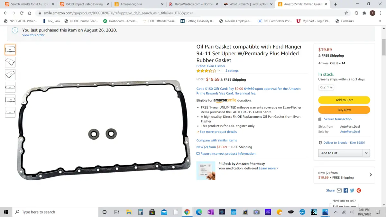The image size is (386, 217).
Task: Open Google Chrome from the taskbar
Action: [x=187, y=212]
